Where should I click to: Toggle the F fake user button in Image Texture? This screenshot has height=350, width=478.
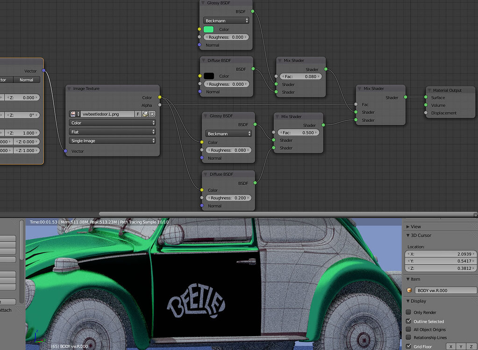[138, 114]
